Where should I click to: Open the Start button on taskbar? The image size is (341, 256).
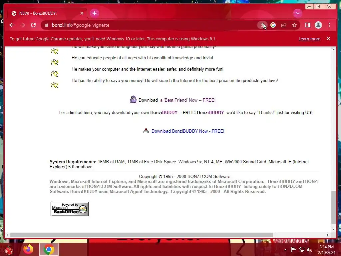8,250
